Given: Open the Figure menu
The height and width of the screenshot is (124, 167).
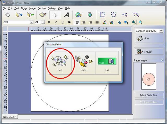Looking at the screenshot, I should tap(24, 8).
